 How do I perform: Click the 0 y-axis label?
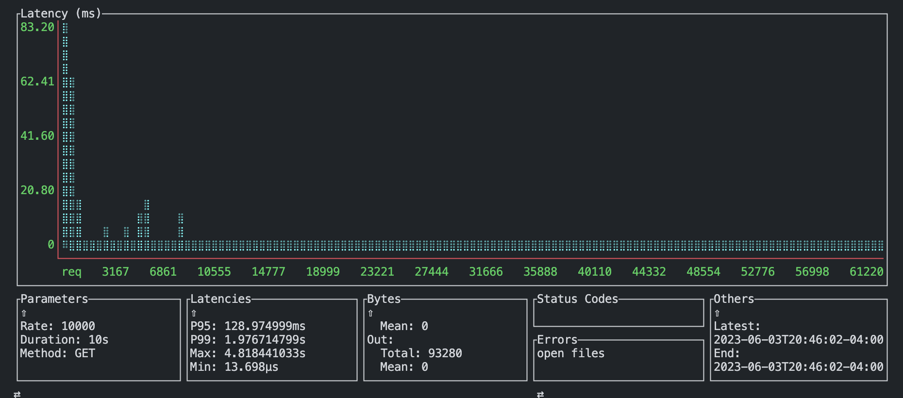(x=51, y=245)
